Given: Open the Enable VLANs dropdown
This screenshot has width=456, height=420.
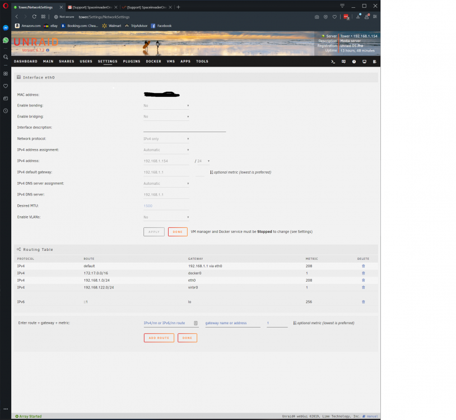Looking at the screenshot, I should [166, 217].
